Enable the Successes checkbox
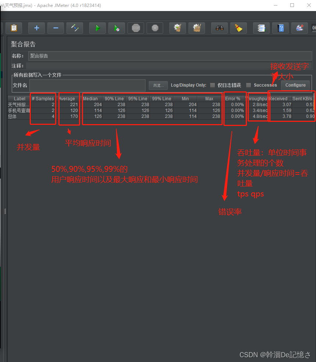Screen dimensions: 316x362 click(x=248, y=85)
